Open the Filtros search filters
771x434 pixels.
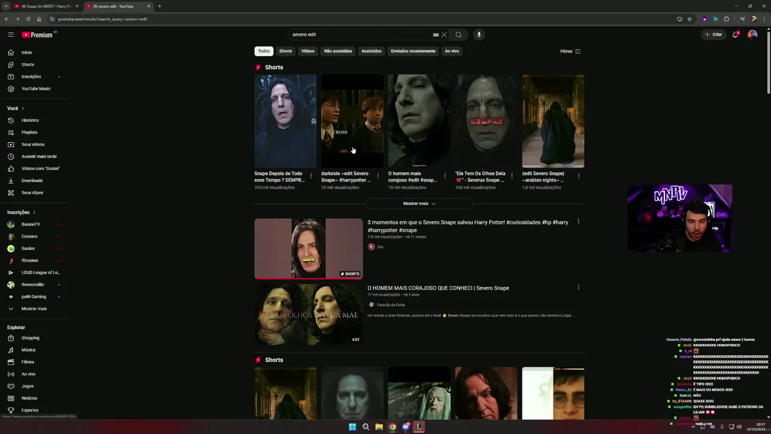pos(570,51)
